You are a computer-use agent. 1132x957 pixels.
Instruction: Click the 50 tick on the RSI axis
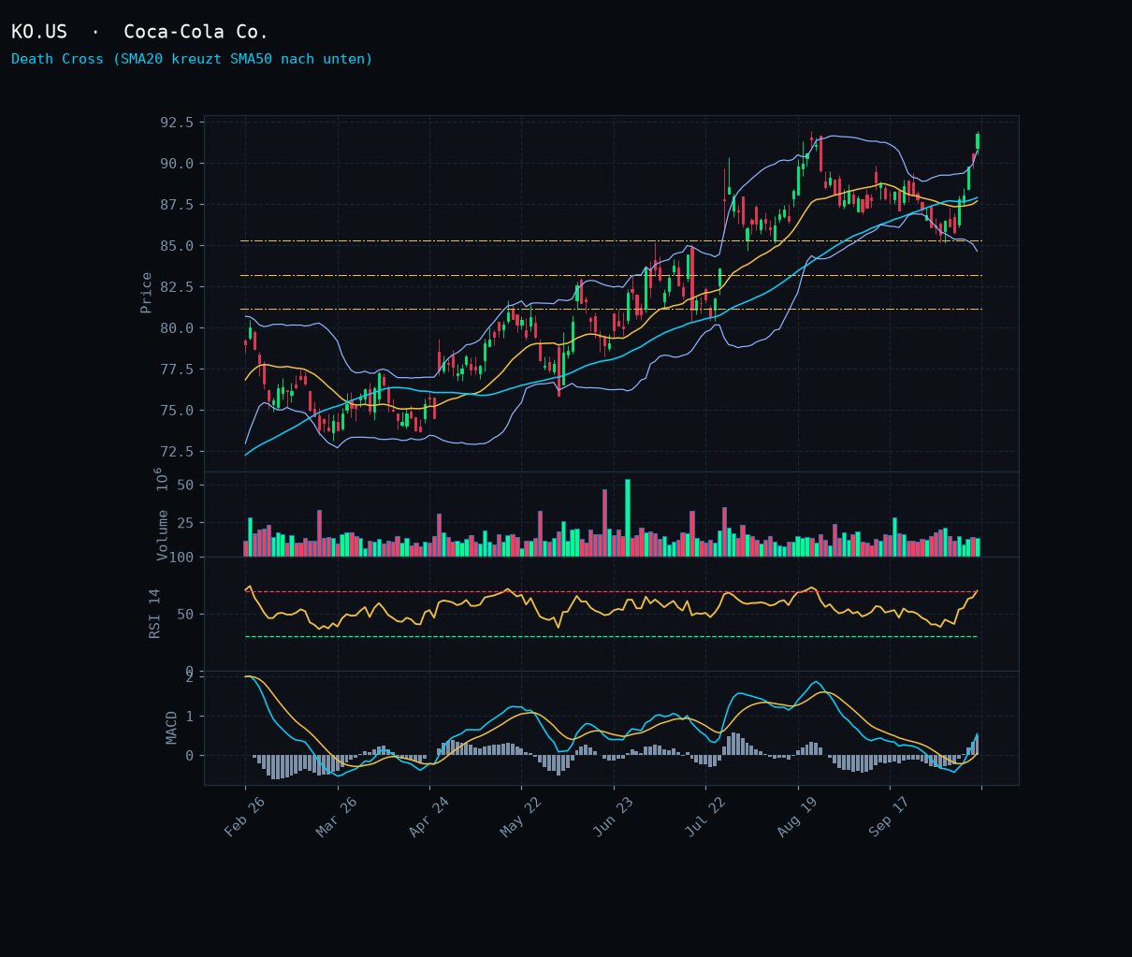pyautogui.click(x=185, y=615)
